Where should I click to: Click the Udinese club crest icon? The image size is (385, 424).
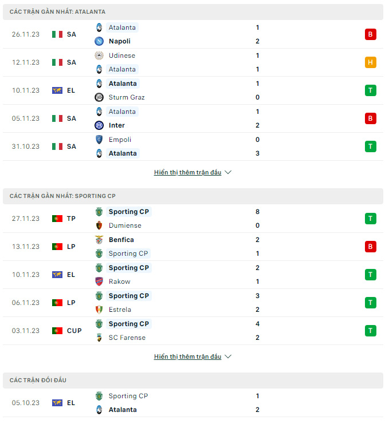[x=99, y=56]
